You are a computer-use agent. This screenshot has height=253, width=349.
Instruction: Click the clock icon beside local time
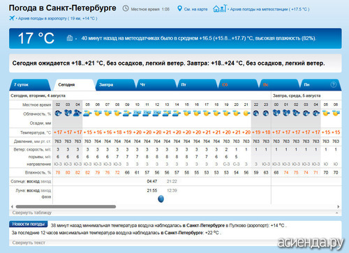126,8
